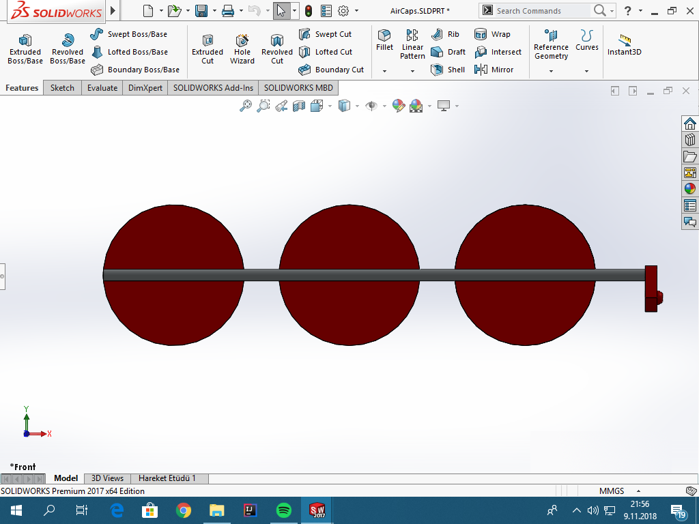Open the Design Library pane icon
The width and height of the screenshot is (699, 524).
[689, 140]
